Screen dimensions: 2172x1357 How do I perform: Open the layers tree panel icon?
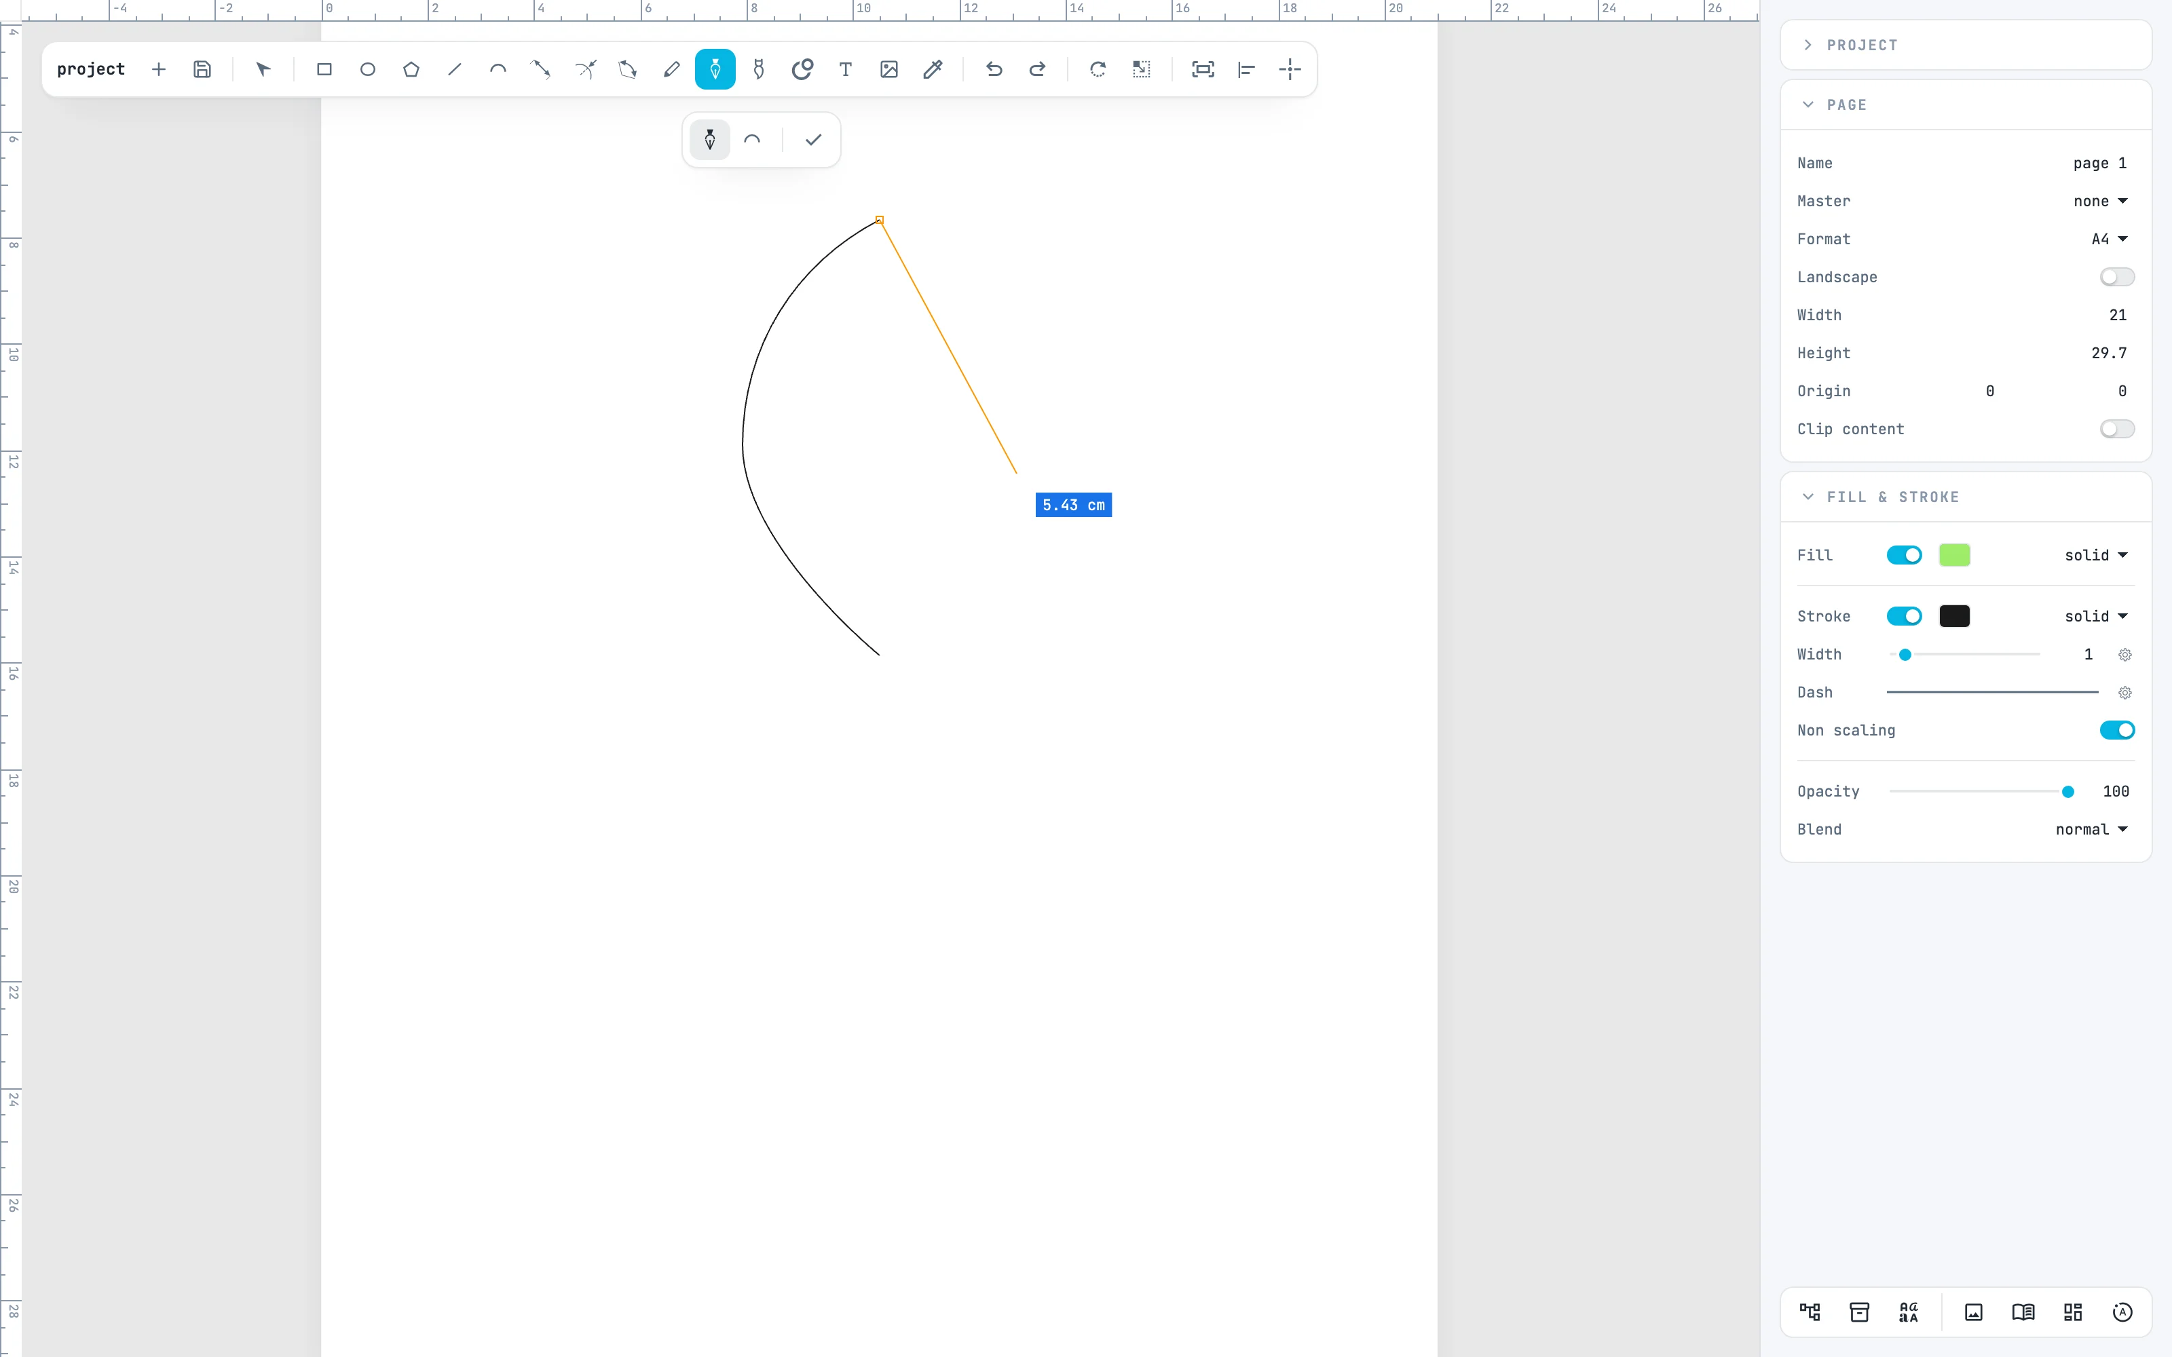click(1810, 1312)
